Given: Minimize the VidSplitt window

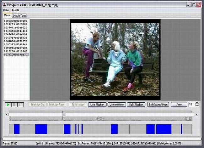Looking at the screenshot, I should pyautogui.click(x=189, y=5).
